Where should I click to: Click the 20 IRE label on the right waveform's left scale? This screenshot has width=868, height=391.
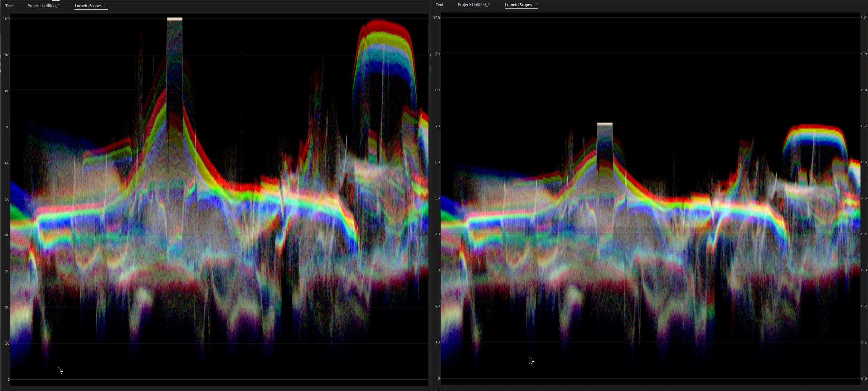pyautogui.click(x=437, y=306)
